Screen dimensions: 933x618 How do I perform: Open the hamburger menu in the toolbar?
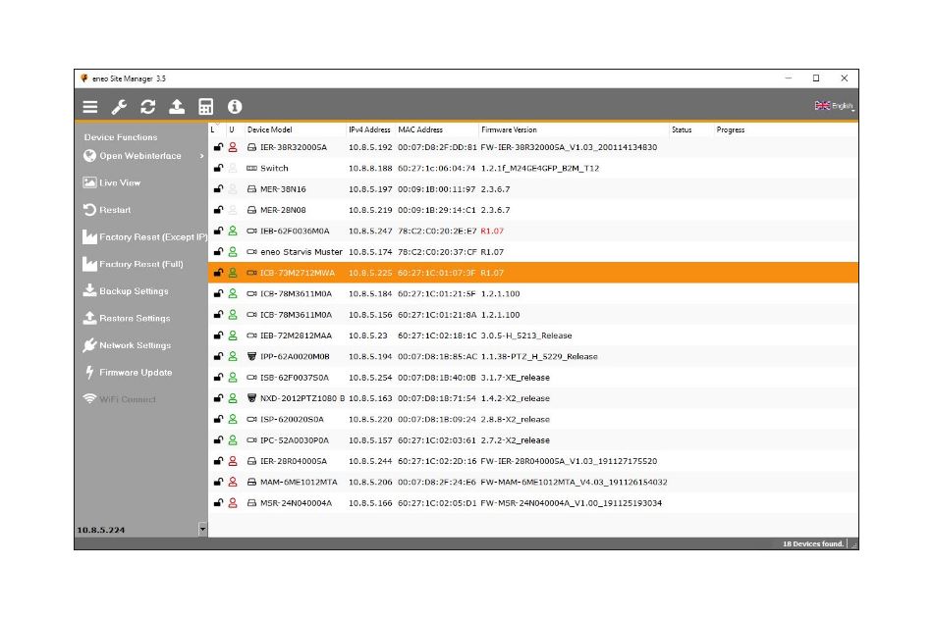pos(90,107)
